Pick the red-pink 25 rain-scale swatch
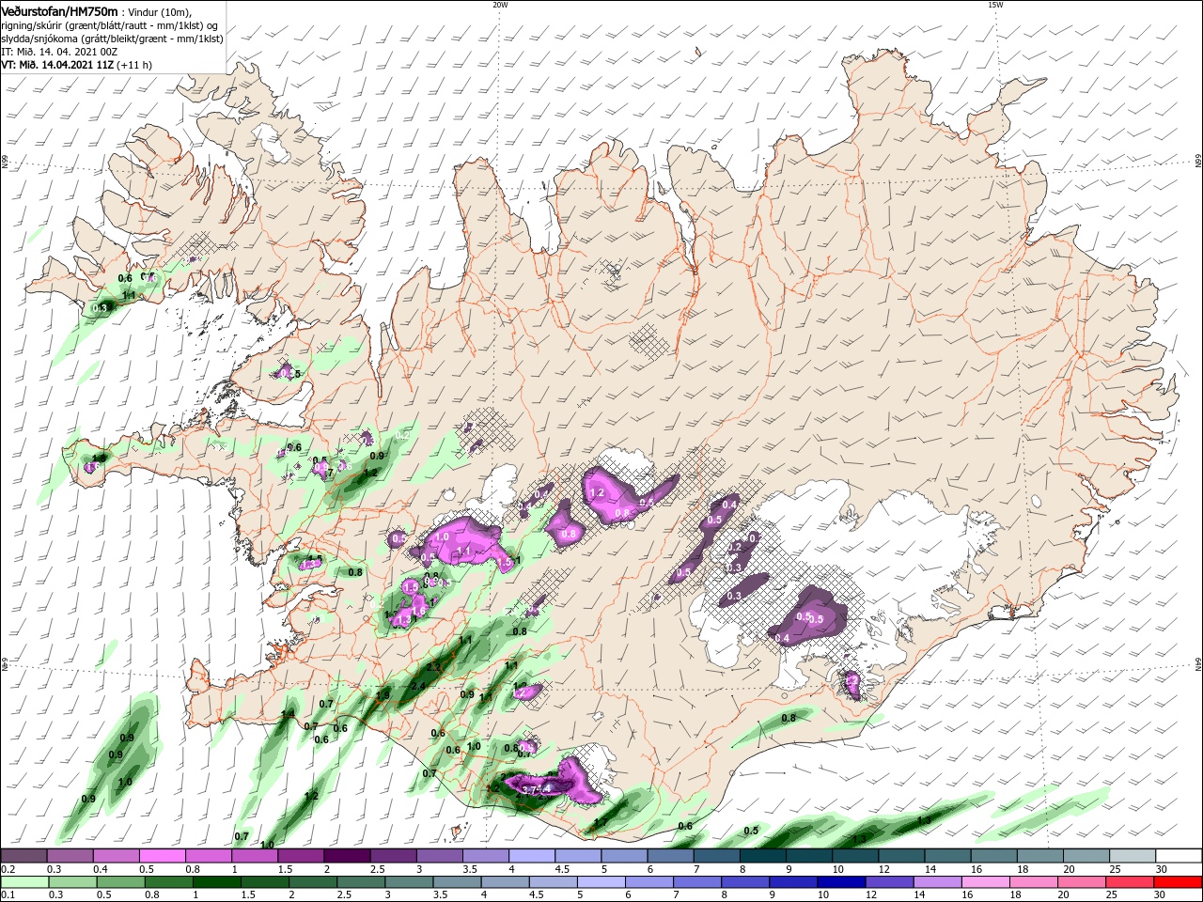The width and height of the screenshot is (1203, 902). pos(1130,882)
